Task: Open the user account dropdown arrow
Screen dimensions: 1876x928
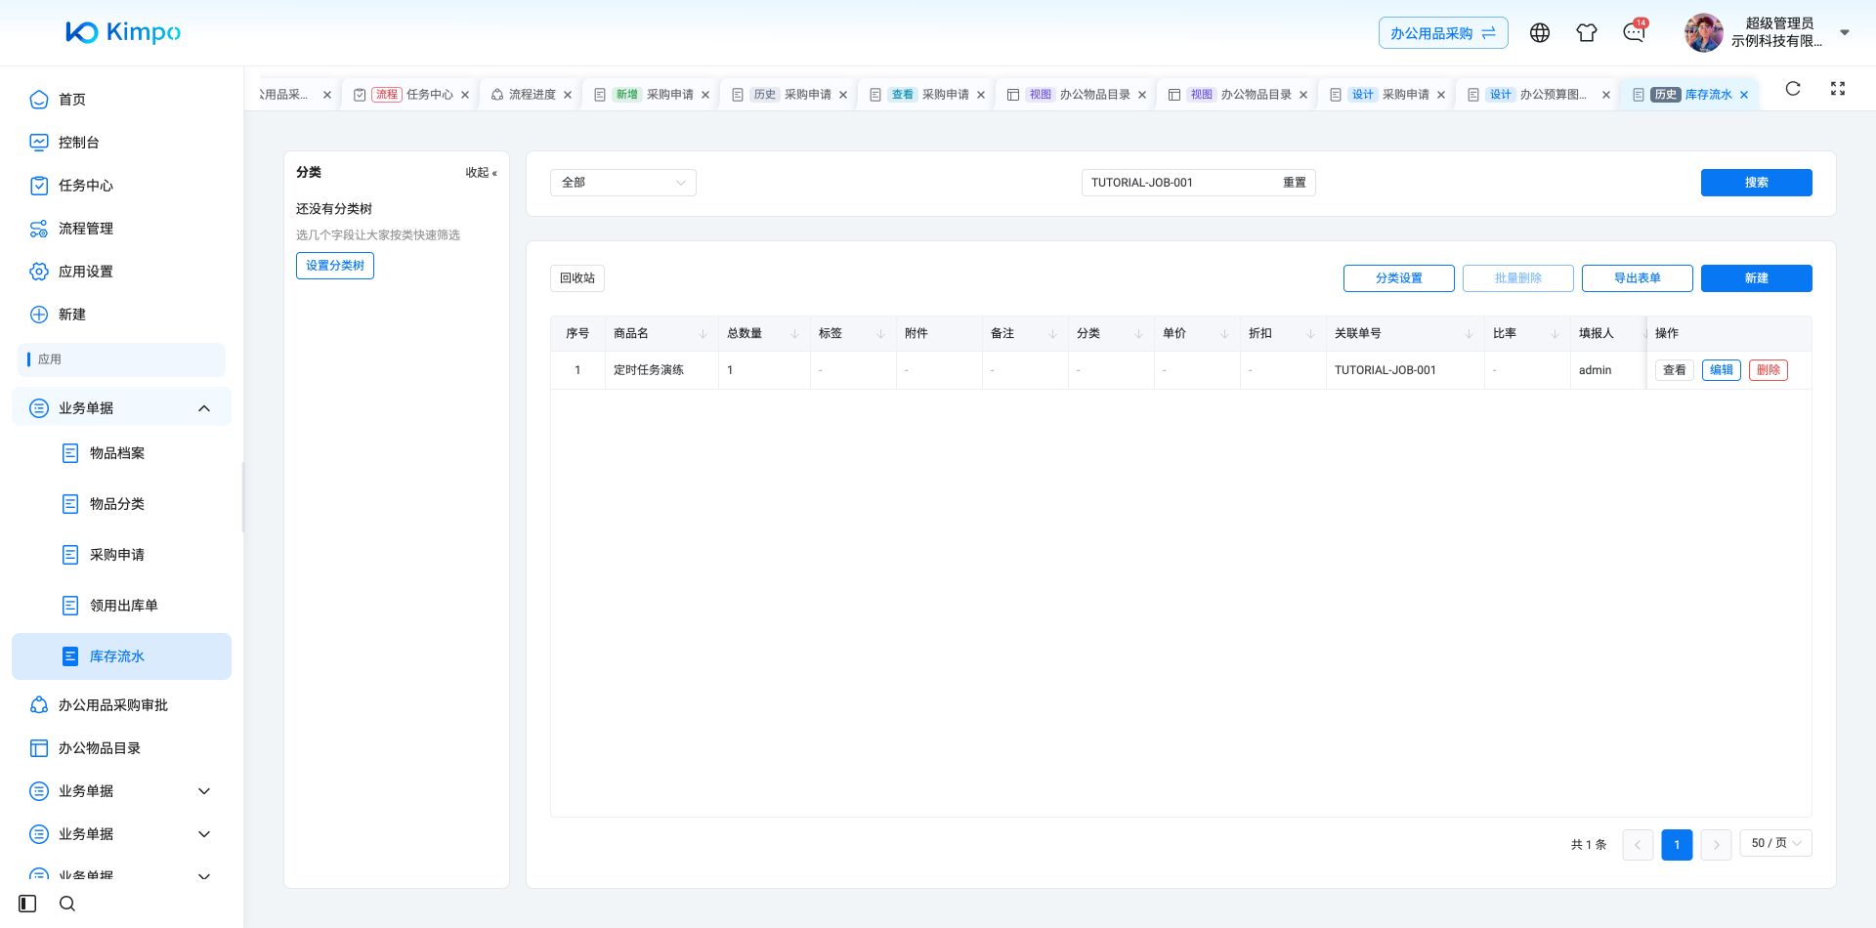Action: click(x=1845, y=32)
